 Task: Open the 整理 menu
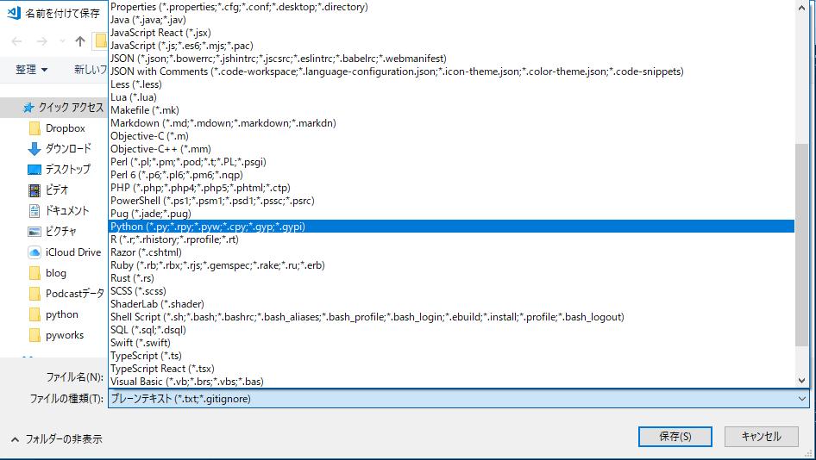(31, 69)
